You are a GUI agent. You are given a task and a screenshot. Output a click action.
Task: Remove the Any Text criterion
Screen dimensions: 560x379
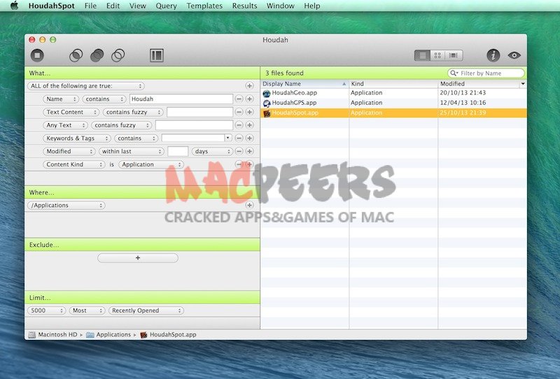tap(239, 125)
